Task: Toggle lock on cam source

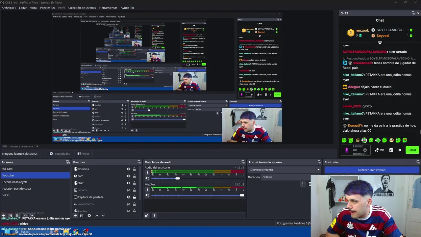Action: 134,176
